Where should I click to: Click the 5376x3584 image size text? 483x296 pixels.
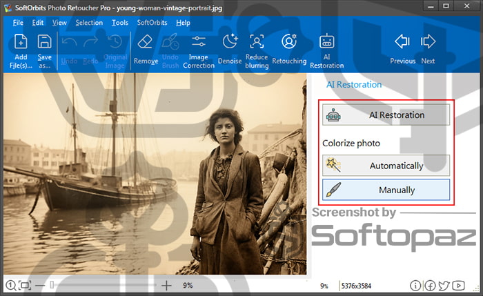356,286
